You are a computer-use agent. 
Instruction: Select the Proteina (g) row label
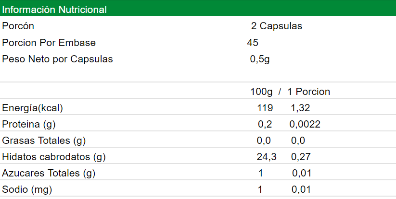coord(29,125)
